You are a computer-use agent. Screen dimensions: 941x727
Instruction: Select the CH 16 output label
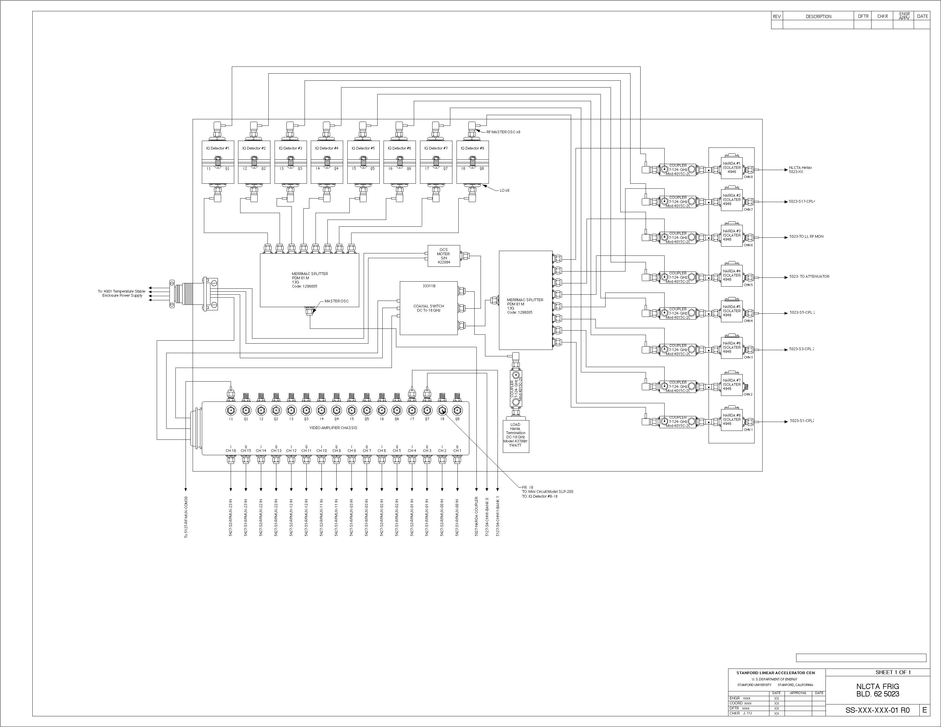(x=231, y=450)
